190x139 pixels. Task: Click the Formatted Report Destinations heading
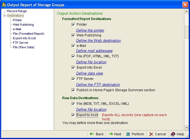(87, 19)
